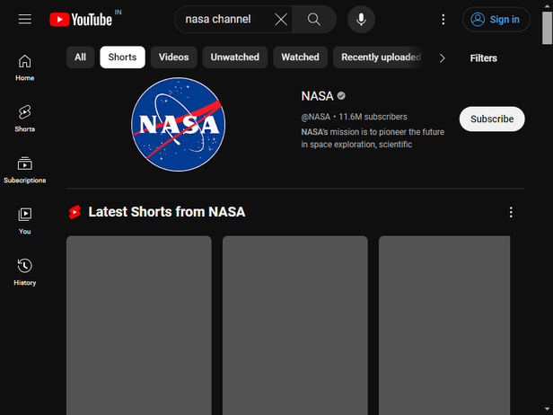Open Shorts in the sidebar
Image resolution: width=553 pixels, height=415 pixels.
click(x=25, y=119)
